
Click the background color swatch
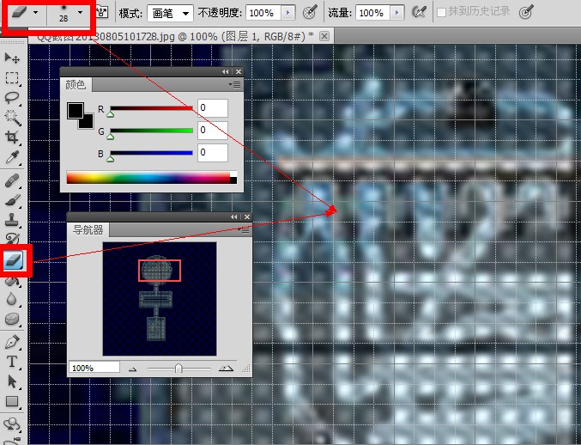(88, 123)
